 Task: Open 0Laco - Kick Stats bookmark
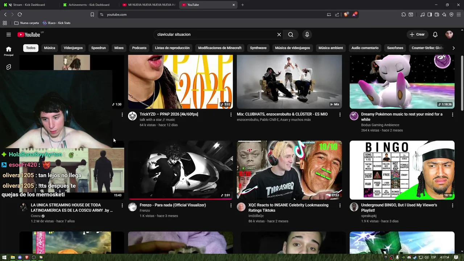[56, 23]
